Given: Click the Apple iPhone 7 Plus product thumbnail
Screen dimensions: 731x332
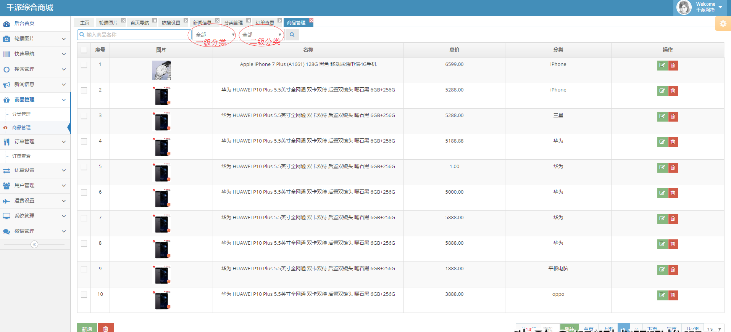Looking at the screenshot, I should (161, 70).
